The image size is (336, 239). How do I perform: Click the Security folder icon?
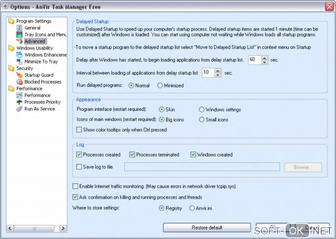tap(11, 68)
